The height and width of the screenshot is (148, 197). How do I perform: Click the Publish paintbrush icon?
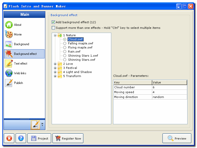point(9,83)
